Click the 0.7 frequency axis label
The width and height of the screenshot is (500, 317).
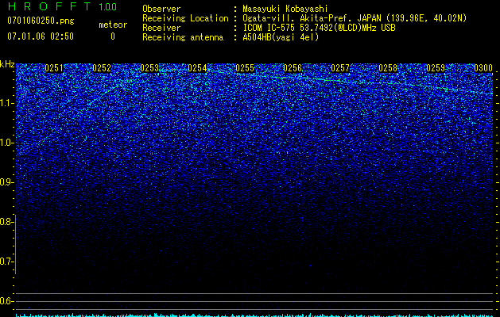(x=6, y=262)
